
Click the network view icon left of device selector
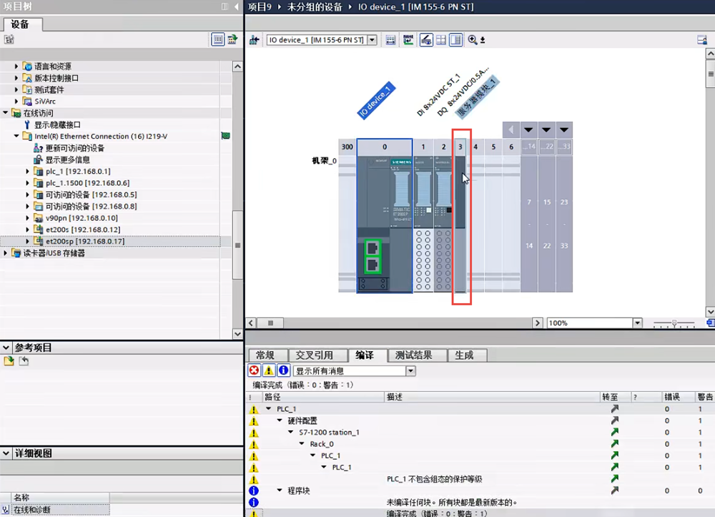254,40
